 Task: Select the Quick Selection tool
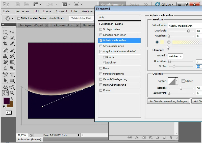click(x=12, y=38)
